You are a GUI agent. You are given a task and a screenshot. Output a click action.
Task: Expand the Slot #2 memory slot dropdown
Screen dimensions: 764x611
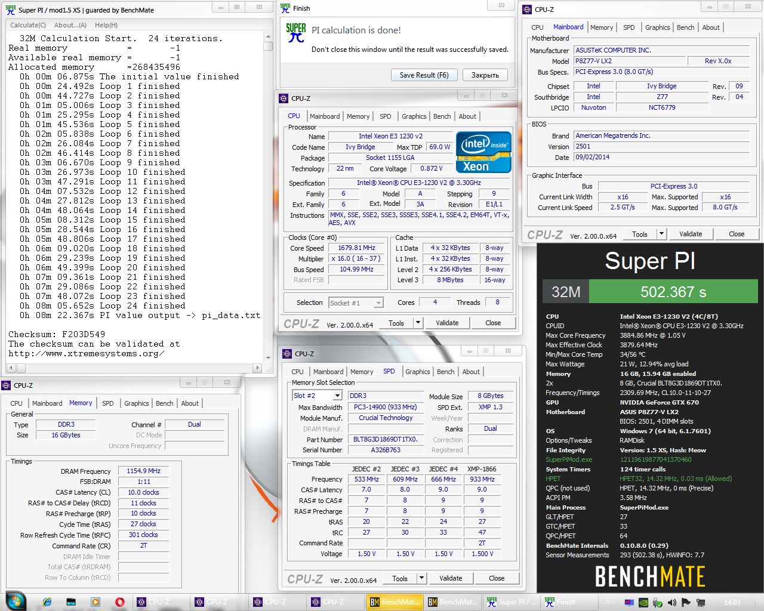pyautogui.click(x=337, y=396)
